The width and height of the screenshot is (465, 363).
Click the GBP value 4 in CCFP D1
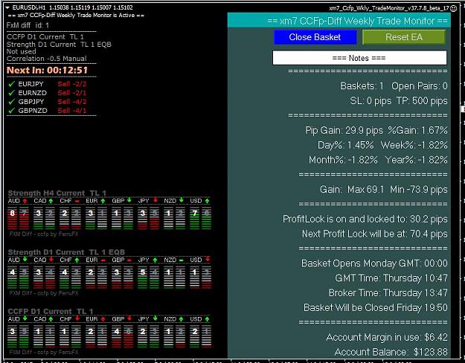[116, 331]
